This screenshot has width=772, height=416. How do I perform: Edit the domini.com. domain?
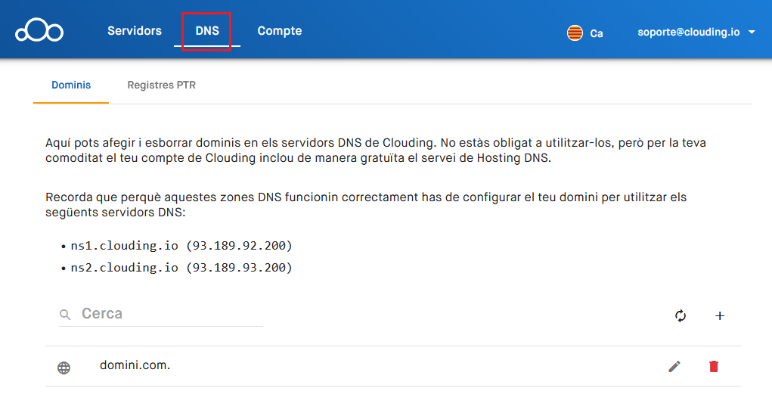674,366
